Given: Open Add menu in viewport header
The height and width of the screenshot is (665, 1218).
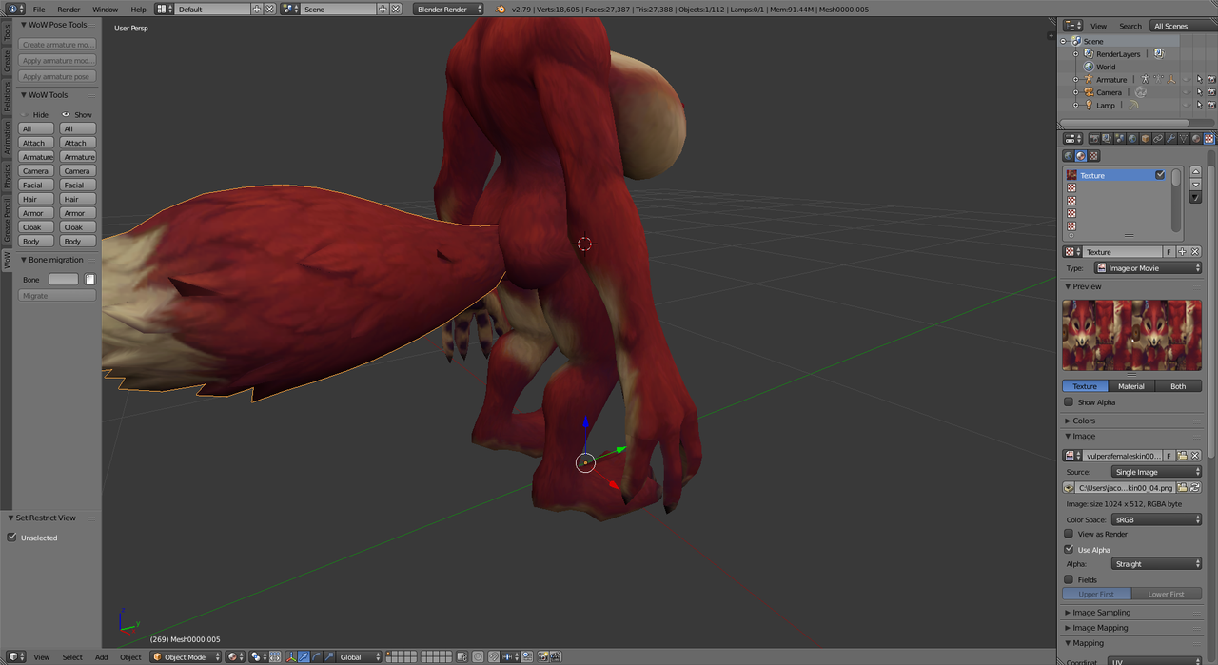Looking at the screenshot, I should click(x=101, y=657).
